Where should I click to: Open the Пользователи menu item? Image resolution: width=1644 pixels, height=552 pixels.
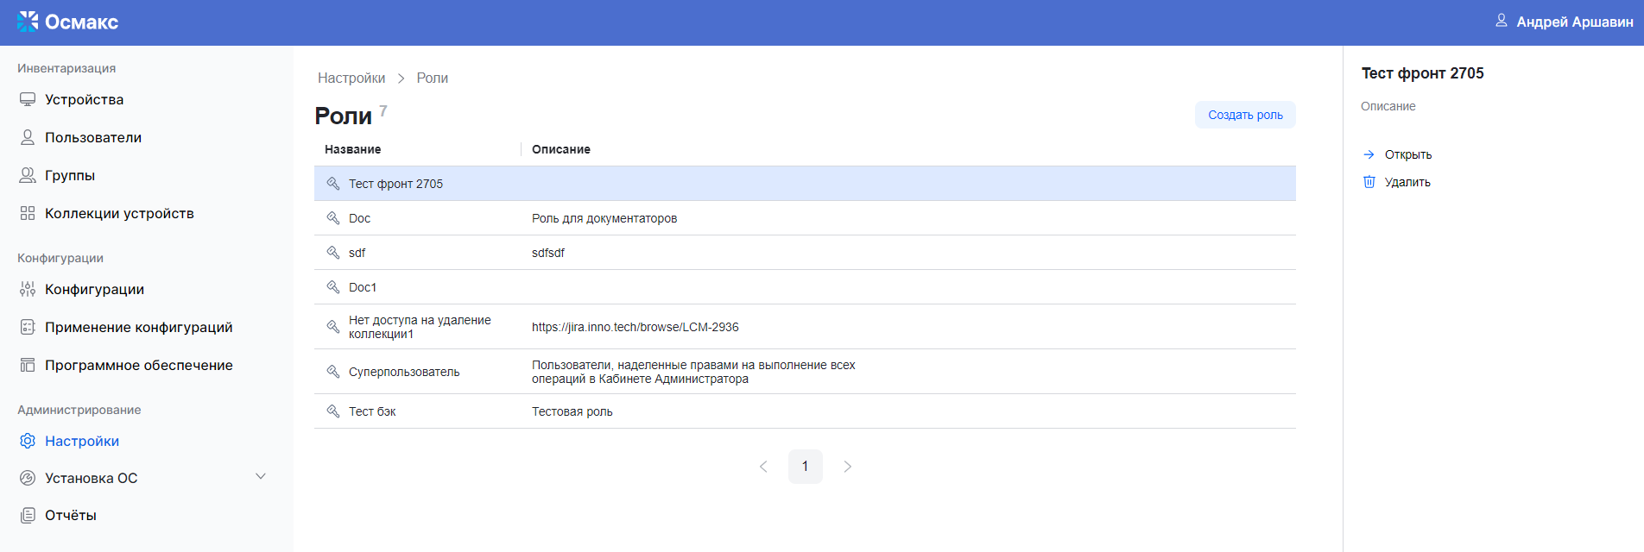93,137
